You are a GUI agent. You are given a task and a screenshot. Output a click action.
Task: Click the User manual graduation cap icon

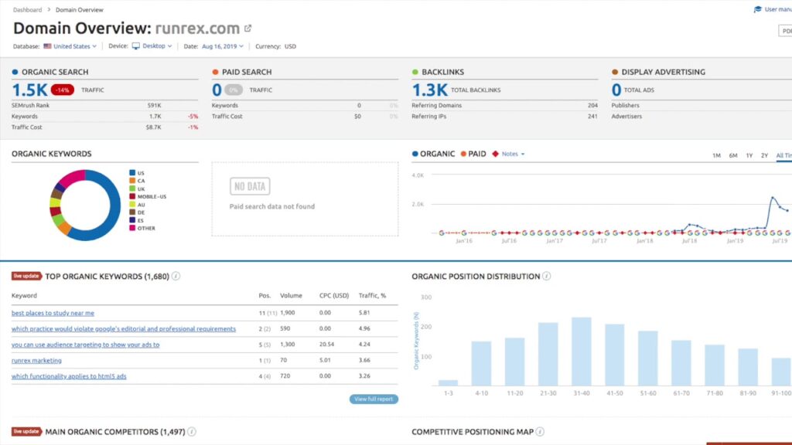tap(758, 9)
